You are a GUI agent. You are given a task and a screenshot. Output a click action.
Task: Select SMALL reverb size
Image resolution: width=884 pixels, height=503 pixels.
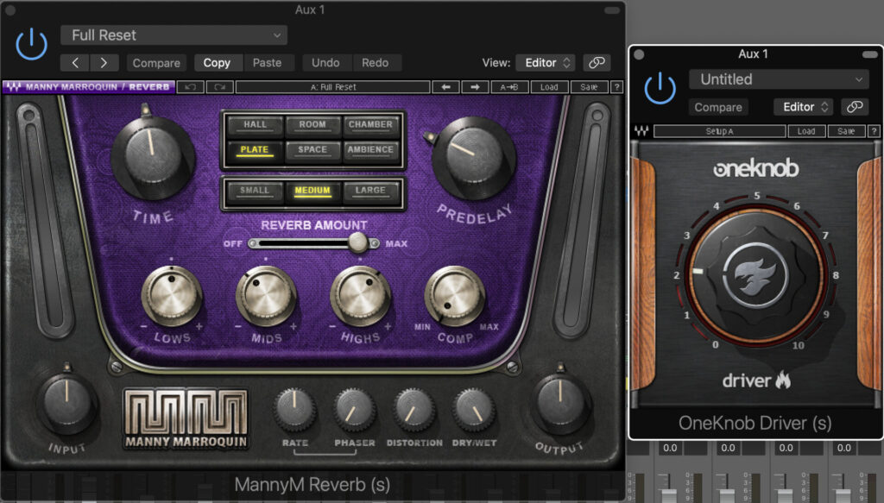click(255, 191)
